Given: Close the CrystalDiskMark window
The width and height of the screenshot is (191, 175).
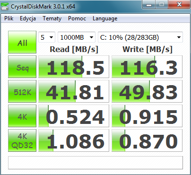Looking at the screenshot, I should [179, 5].
